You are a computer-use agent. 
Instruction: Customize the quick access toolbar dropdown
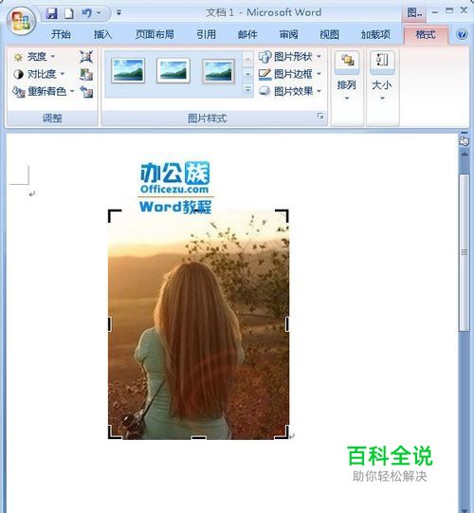(118, 13)
